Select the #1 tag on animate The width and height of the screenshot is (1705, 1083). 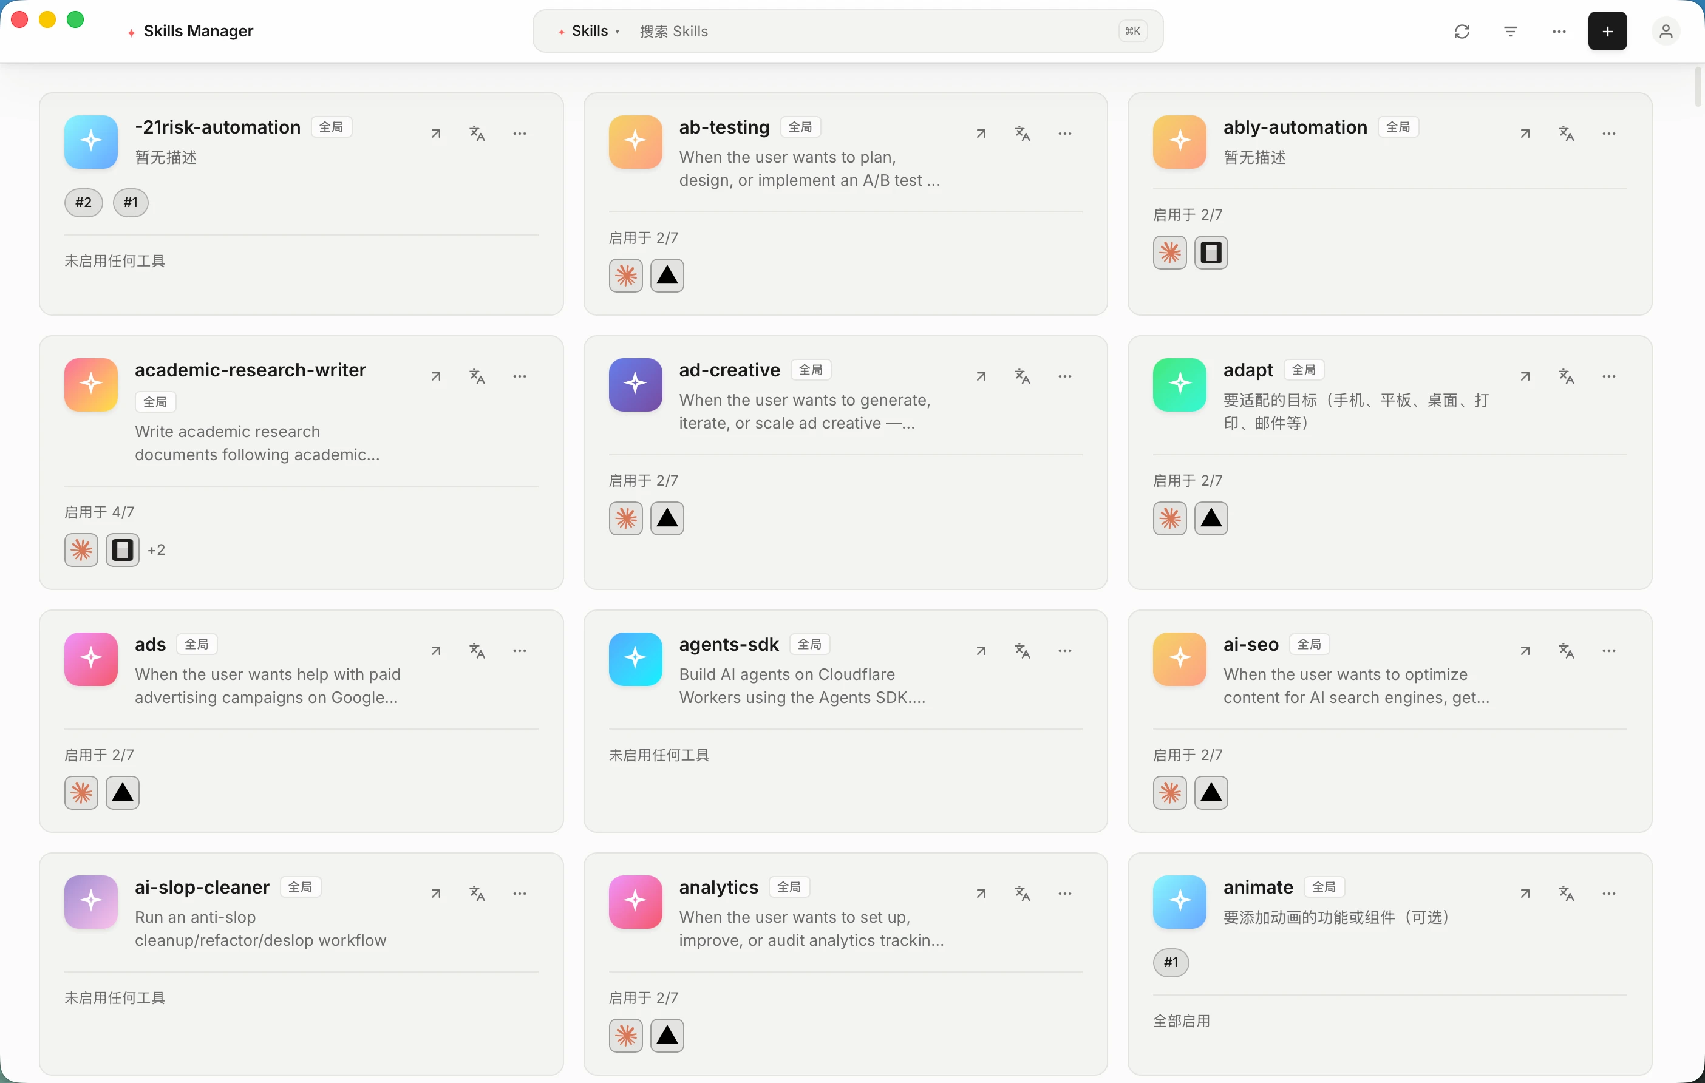[1171, 963]
